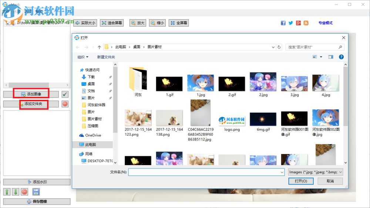
Task: Click the 搜索"图片素材" search box
Action: (315, 47)
